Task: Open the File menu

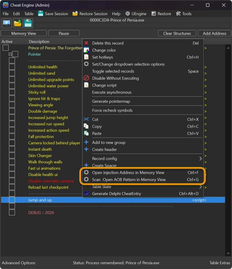Action: tap(6, 14)
